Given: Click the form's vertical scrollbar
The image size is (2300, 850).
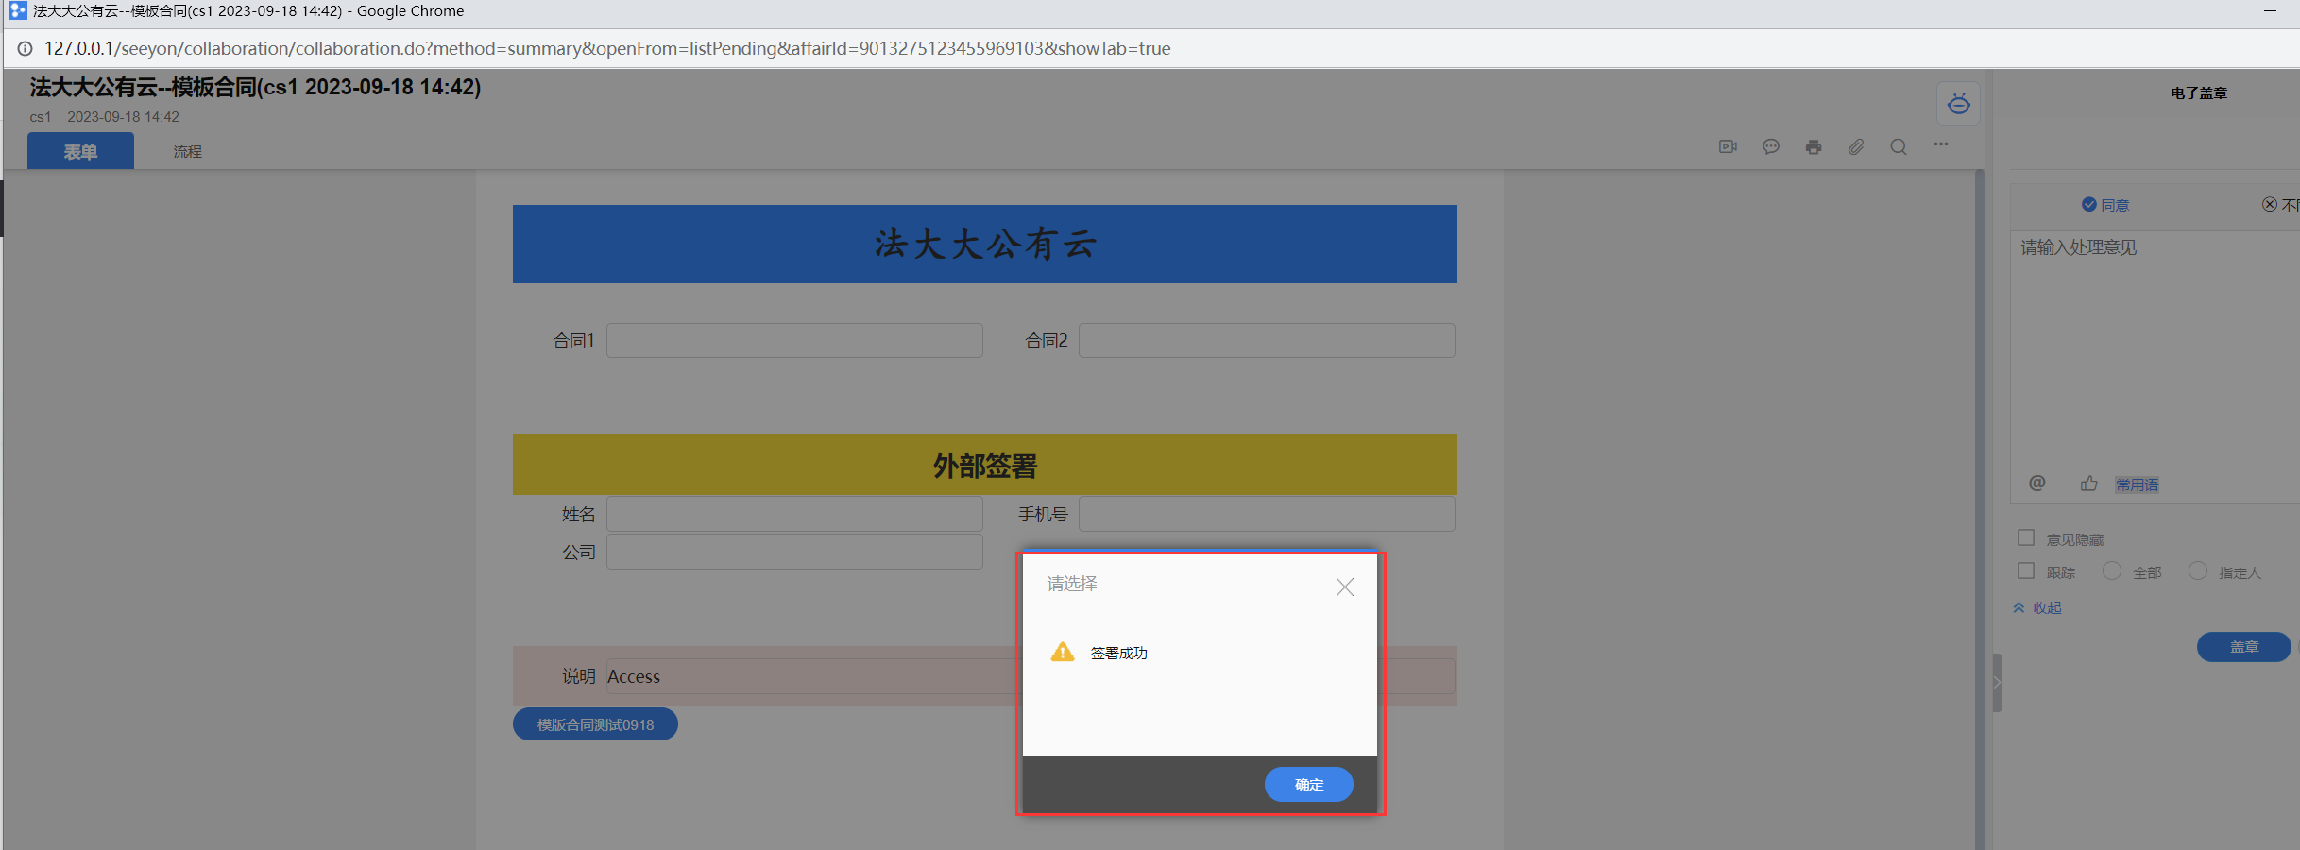Looking at the screenshot, I should click(1979, 510).
